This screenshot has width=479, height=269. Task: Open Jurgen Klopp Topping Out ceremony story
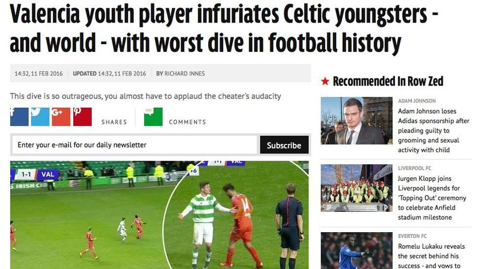tap(431, 198)
